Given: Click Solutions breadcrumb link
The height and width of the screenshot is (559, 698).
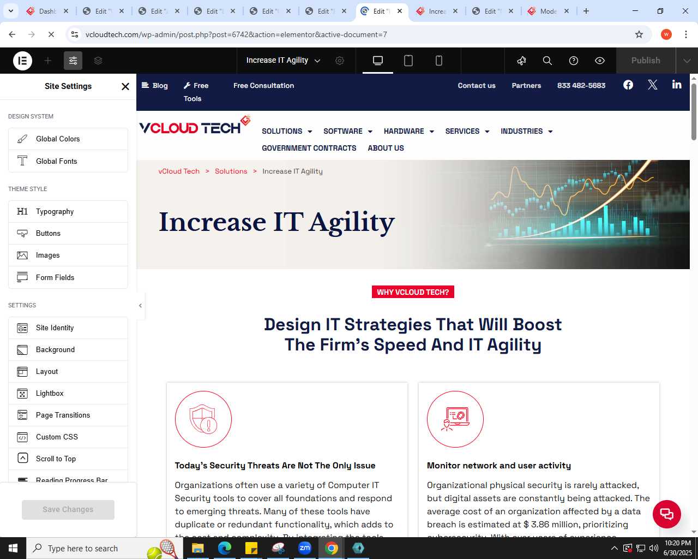Looking at the screenshot, I should [x=231, y=171].
